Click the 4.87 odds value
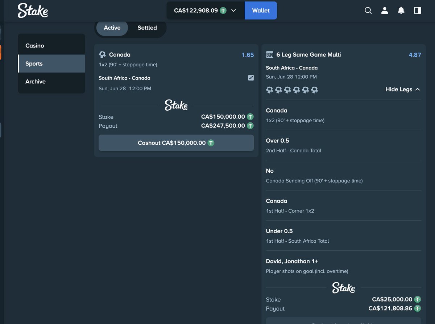 (415, 55)
